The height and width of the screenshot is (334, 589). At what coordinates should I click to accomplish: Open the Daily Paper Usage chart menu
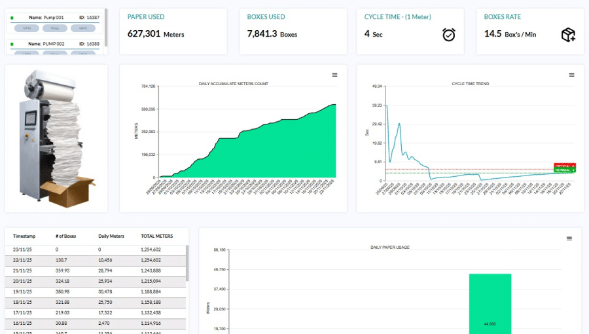coord(569,238)
